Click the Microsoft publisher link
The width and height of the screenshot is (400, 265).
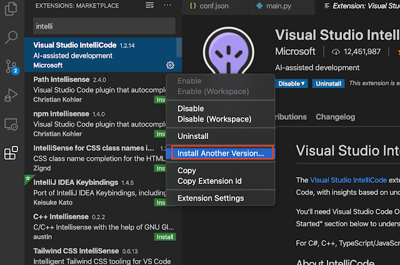tap(295, 52)
